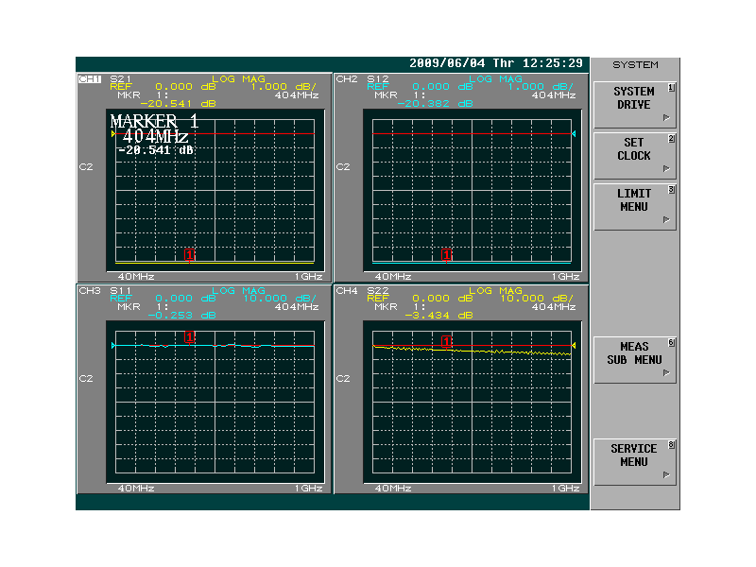Viewport: 756px width, 567px height.
Task: Click the MEAS SUB MENU submenu arrow
Action: coord(666,372)
